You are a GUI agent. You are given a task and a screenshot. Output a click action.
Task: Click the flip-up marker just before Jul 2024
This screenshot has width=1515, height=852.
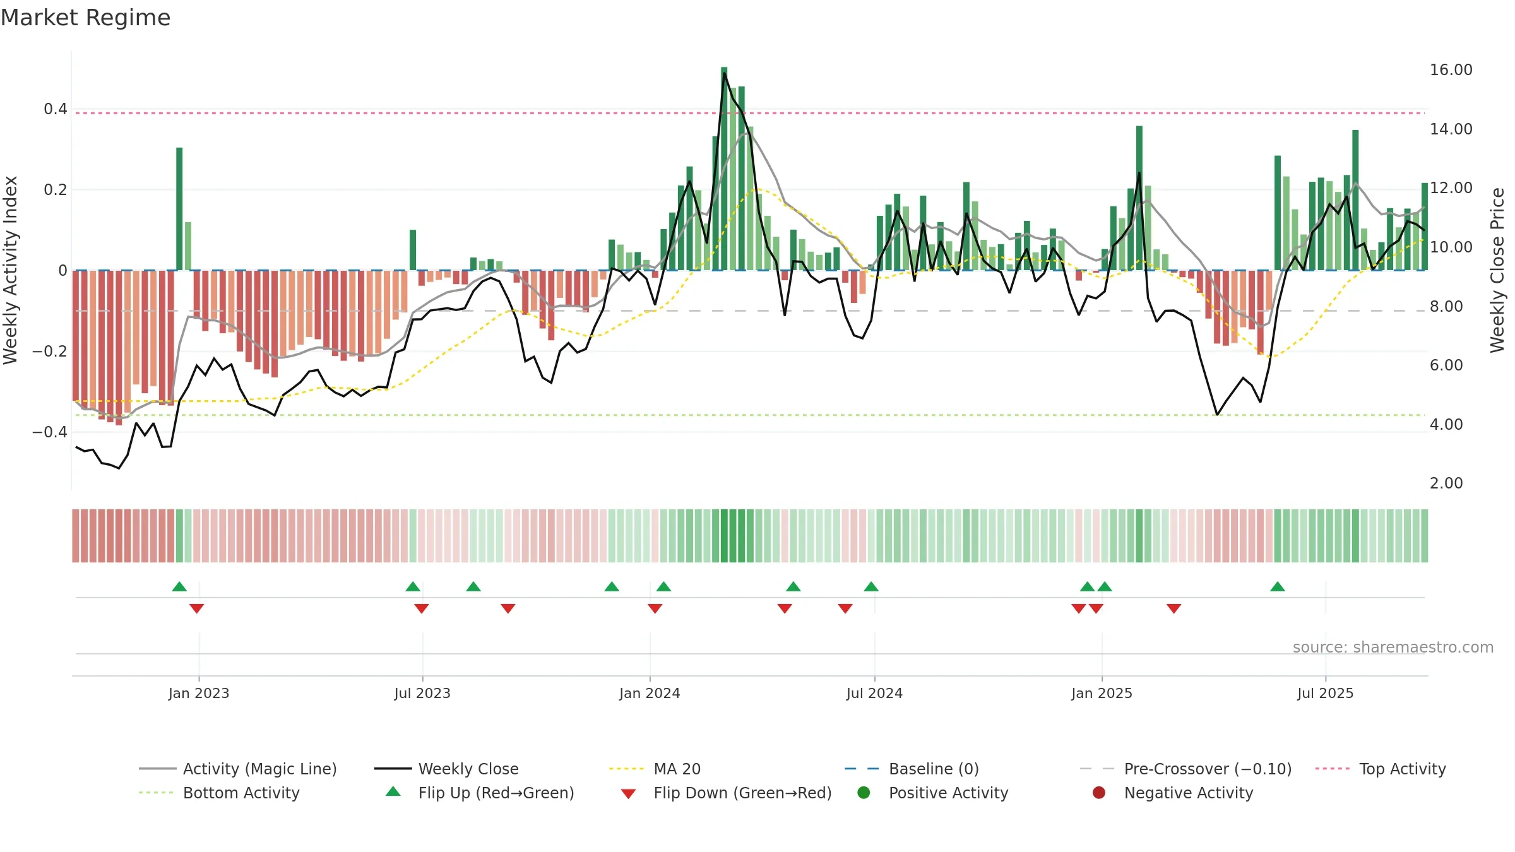(x=871, y=586)
